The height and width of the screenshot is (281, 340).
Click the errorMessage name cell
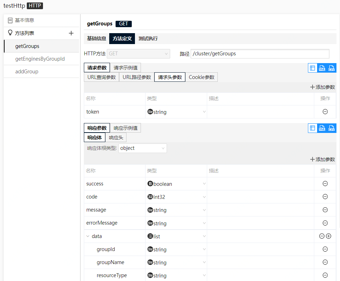coord(115,223)
